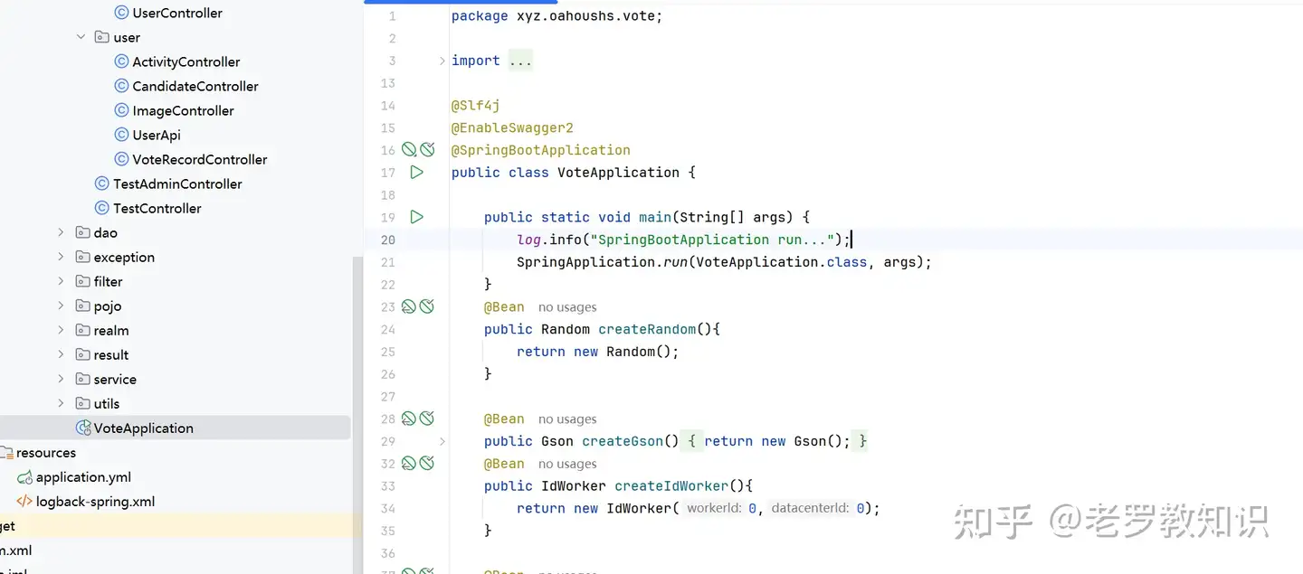1303x574 pixels.
Task: Open VoteRecordController file
Action: 200,159
